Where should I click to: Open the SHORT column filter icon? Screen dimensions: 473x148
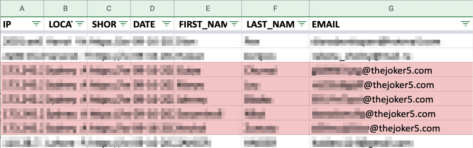(123, 24)
